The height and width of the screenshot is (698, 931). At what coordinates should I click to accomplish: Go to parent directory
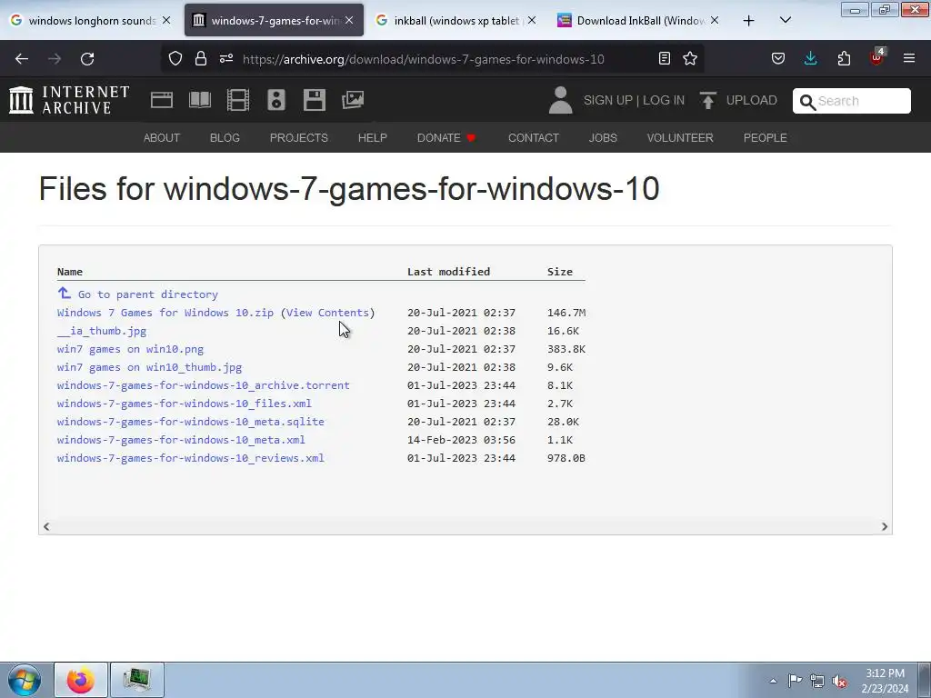pos(147,294)
